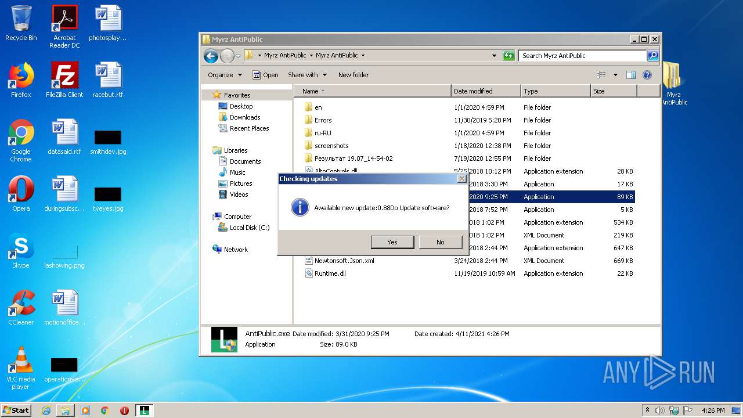The height and width of the screenshot is (418, 743).
Task: Sort by Size column header
Action: click(614, 91)
